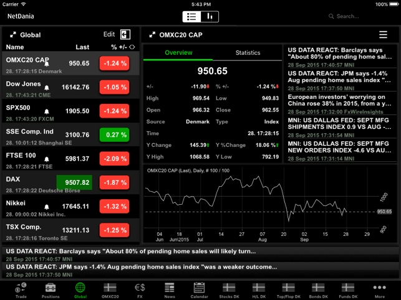This screenshot has height=300, width=401.
Task: Switch to the Statistics tab
Action: click(248, 53)
